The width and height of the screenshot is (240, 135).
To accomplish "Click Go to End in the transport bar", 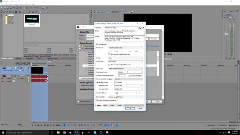I will 54,125.
